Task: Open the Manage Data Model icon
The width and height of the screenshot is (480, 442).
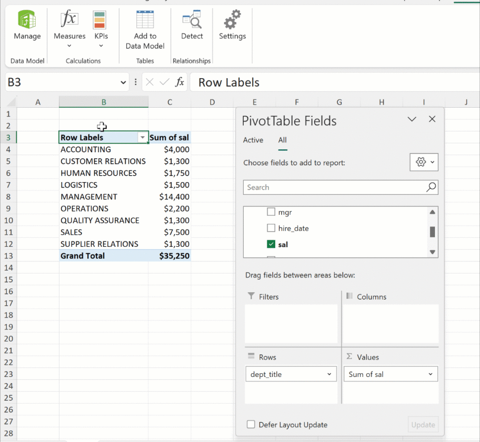Action: (27, 20)
